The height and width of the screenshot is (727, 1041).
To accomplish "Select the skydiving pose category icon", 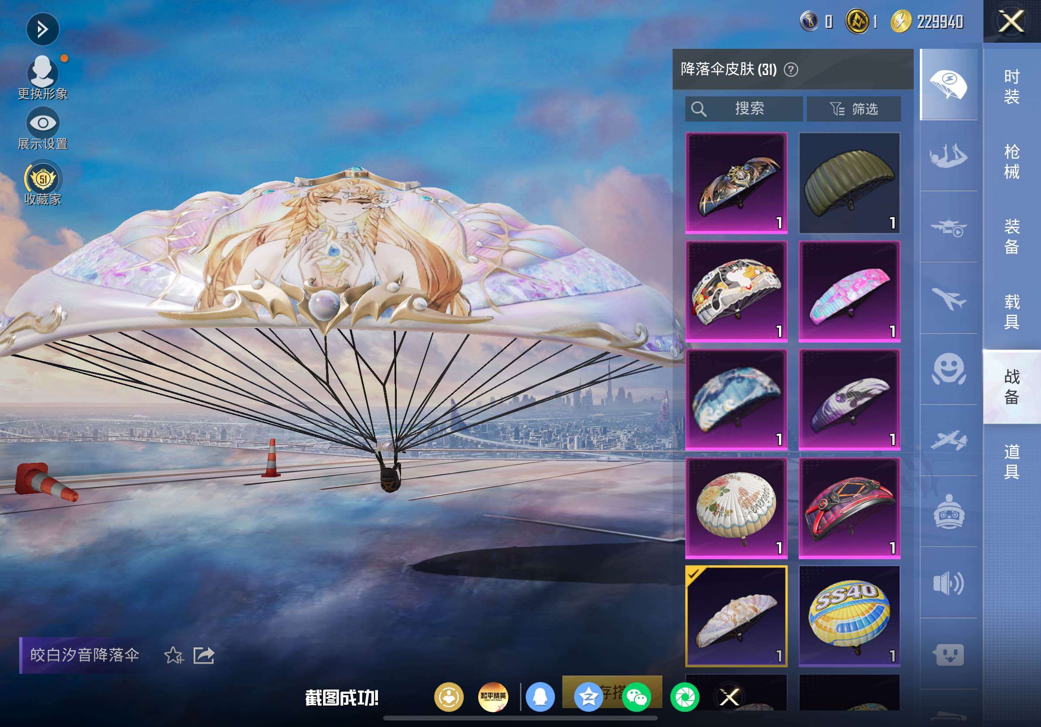I will point(948,156).
